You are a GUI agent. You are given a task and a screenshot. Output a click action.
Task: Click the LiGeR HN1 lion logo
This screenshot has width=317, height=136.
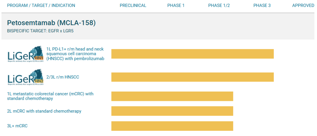tap(26, 54)
